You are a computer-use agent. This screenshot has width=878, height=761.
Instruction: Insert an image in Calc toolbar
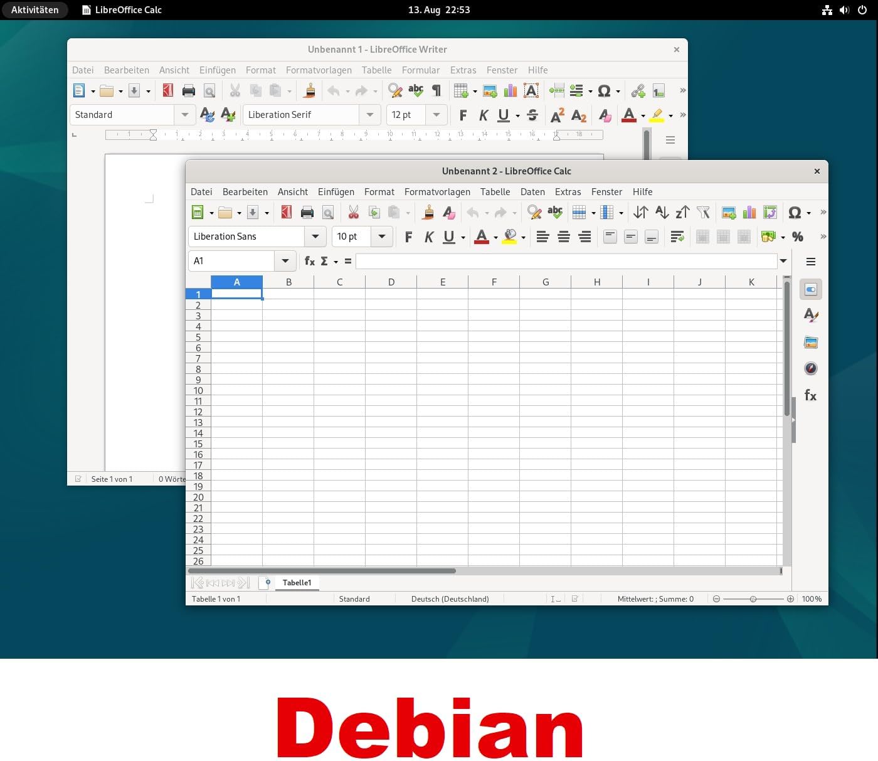coord(729,212)
